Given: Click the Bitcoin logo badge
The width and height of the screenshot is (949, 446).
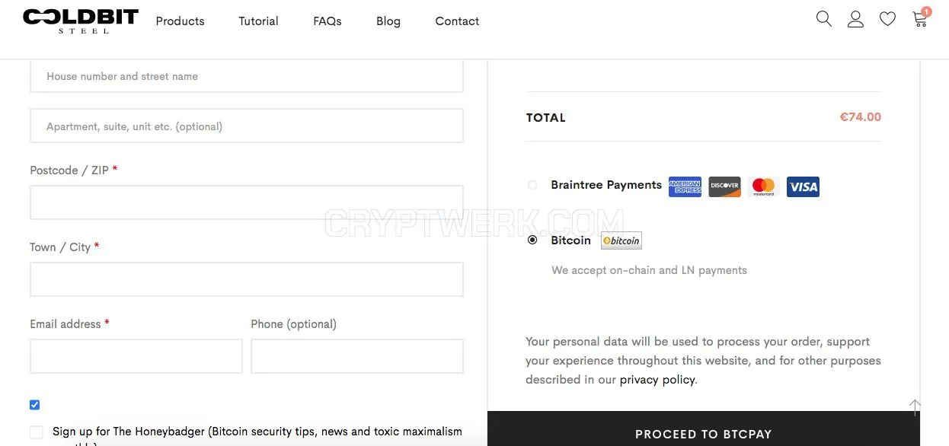Looking at the screenshot, I should (x=621, y=241).
